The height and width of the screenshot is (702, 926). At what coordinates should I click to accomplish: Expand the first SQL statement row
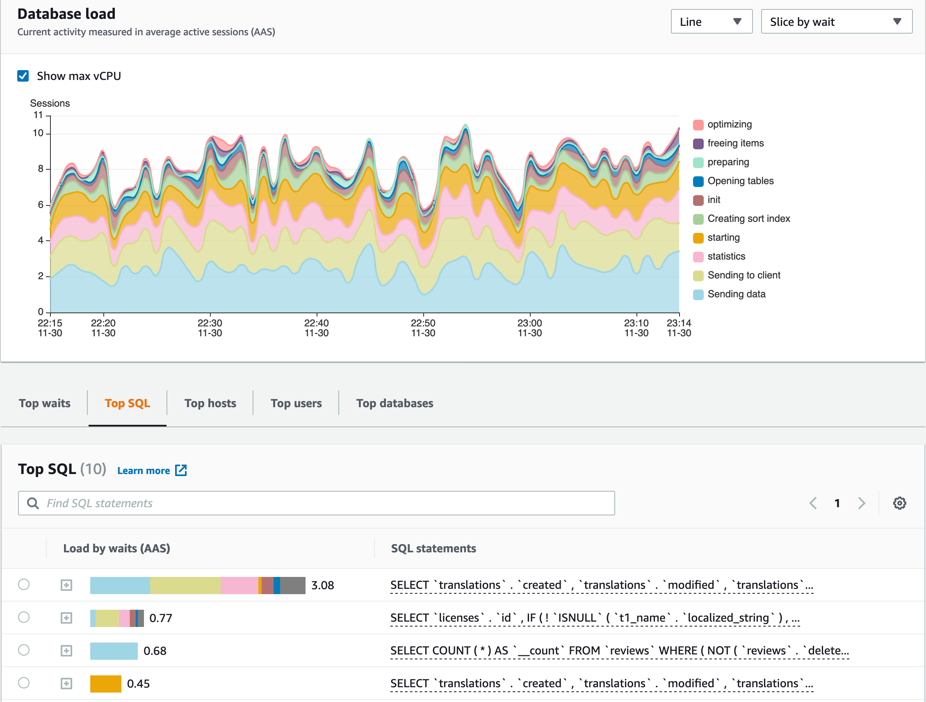pyautogui.click(x=67, y=584)
